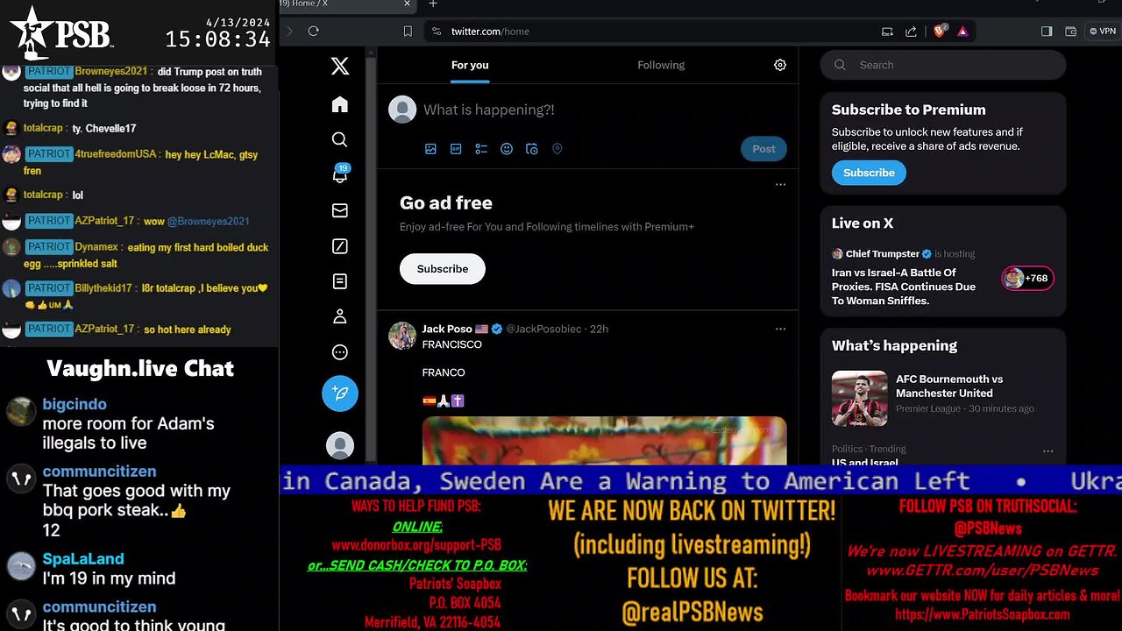
Task: Toggle browser sidebar panel icon
Action: pos(1047,31)
